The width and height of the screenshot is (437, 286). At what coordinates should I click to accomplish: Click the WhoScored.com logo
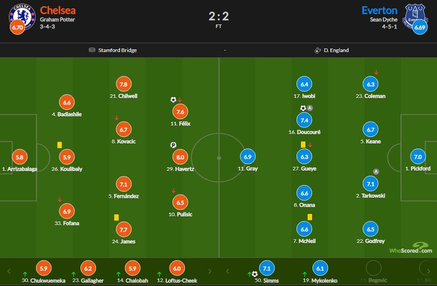pos(411,249)
